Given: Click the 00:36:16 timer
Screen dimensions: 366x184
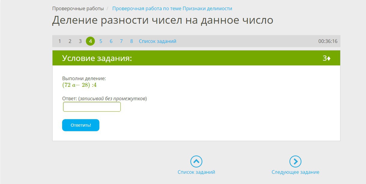Looking at the screenshot, I should pos(328,41).
